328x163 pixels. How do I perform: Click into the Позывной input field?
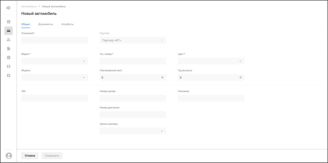point(54,40)
